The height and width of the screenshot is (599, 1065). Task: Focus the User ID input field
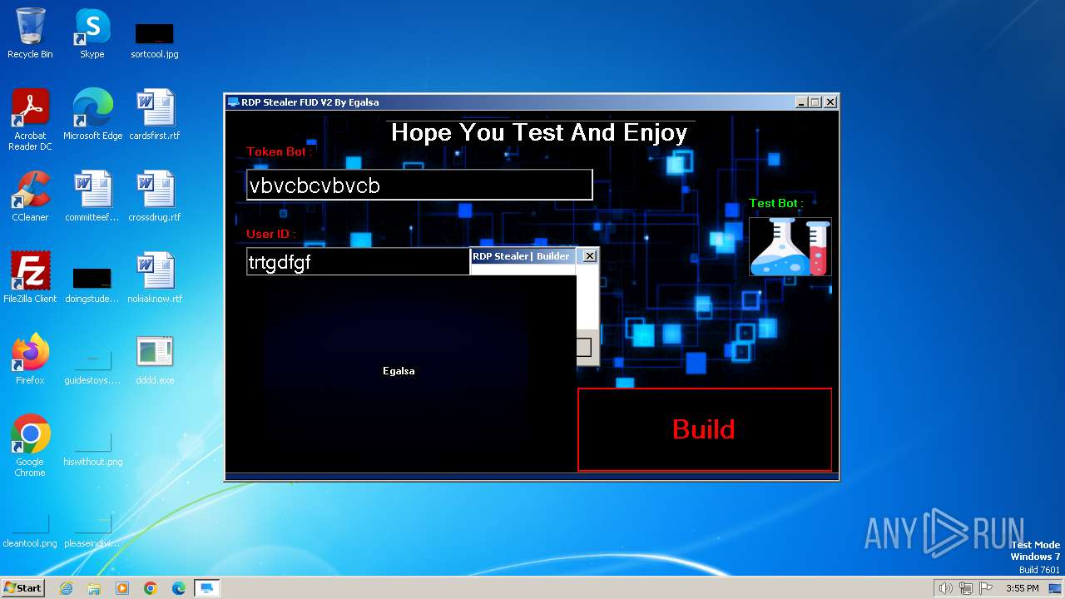coord(358,262)
